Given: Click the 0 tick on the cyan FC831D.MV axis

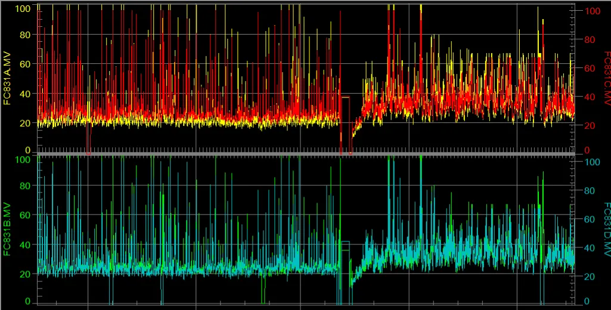Looking at the screenshot, I should point(587,302).
